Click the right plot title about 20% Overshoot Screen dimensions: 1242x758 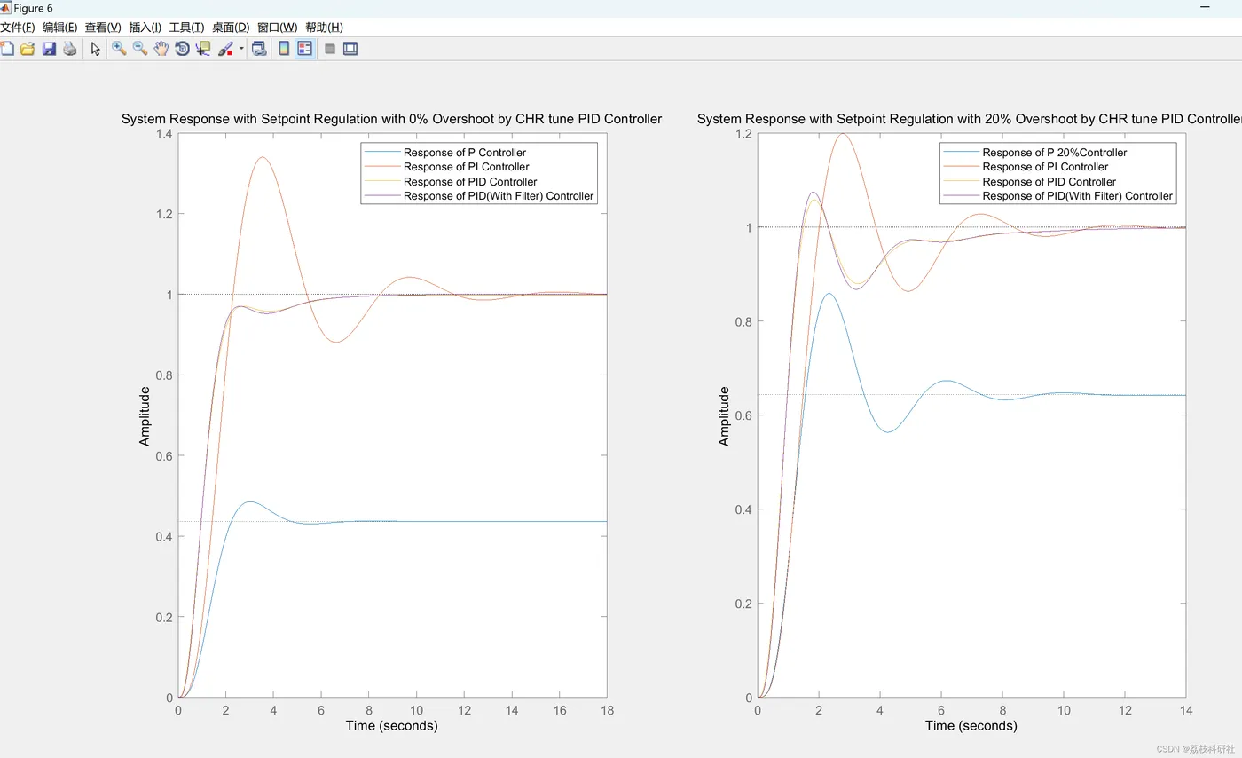[969, 119]
